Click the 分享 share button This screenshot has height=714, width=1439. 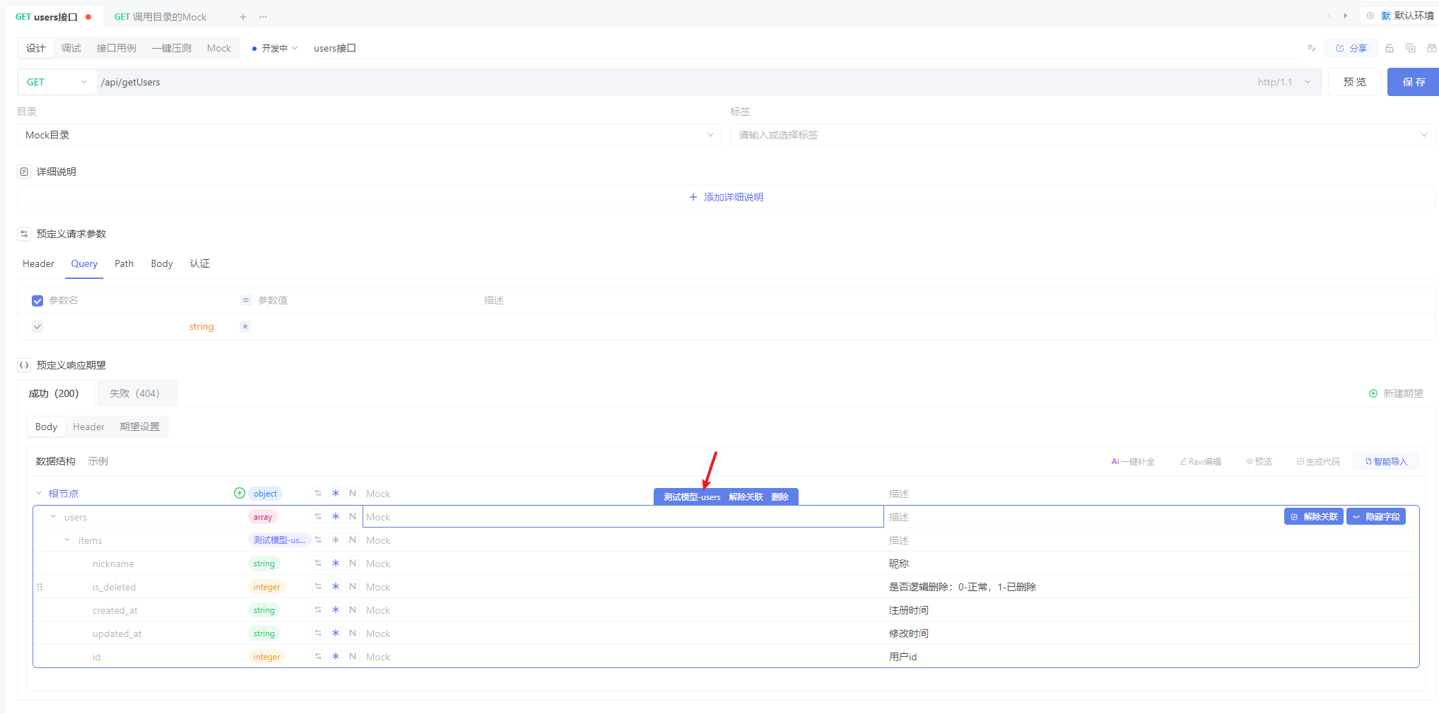pyautogui.click(x=1351, y=48)
